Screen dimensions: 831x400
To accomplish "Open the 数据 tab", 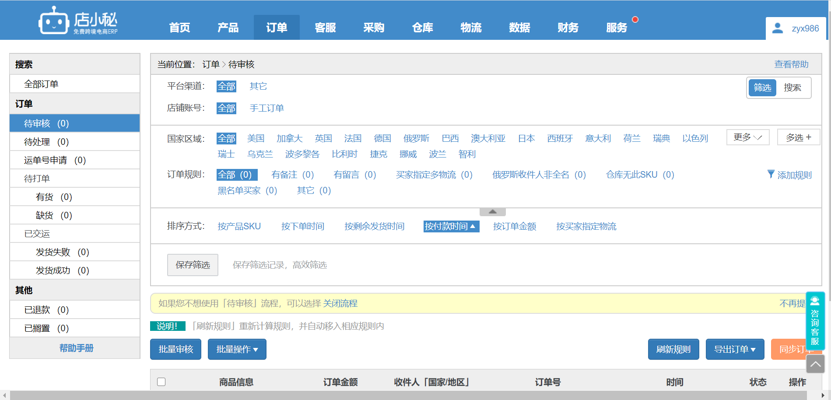I will pos(520,28).
